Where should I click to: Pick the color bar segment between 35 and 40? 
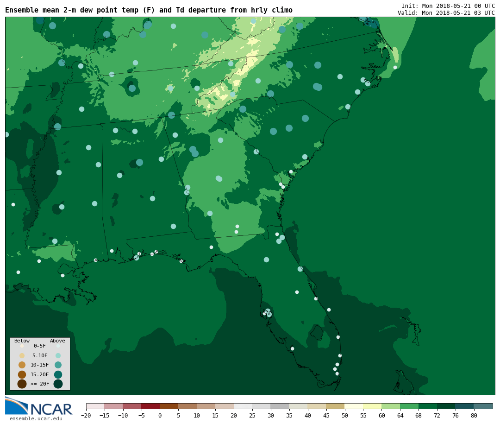pos(299,406)
